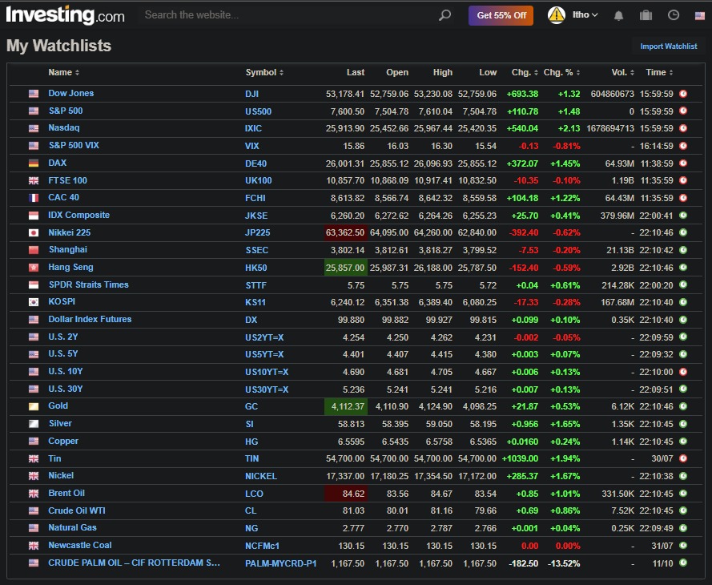Image resolution: width=712 pixels, height=585 pixels.
Task: Sort by the Chg. column
Action: coord(525,72)
